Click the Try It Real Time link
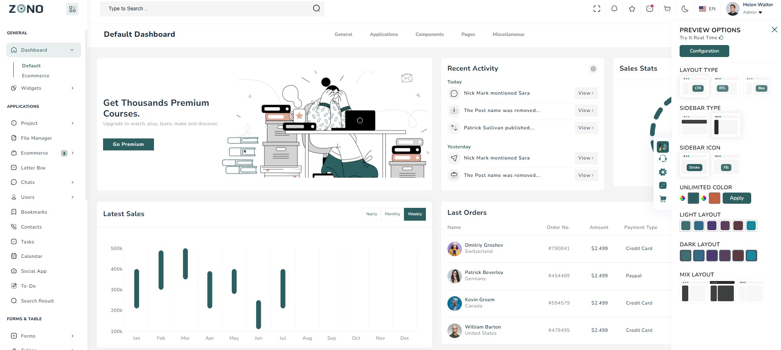This screenshot has width=781, height=350. point(702,38)
